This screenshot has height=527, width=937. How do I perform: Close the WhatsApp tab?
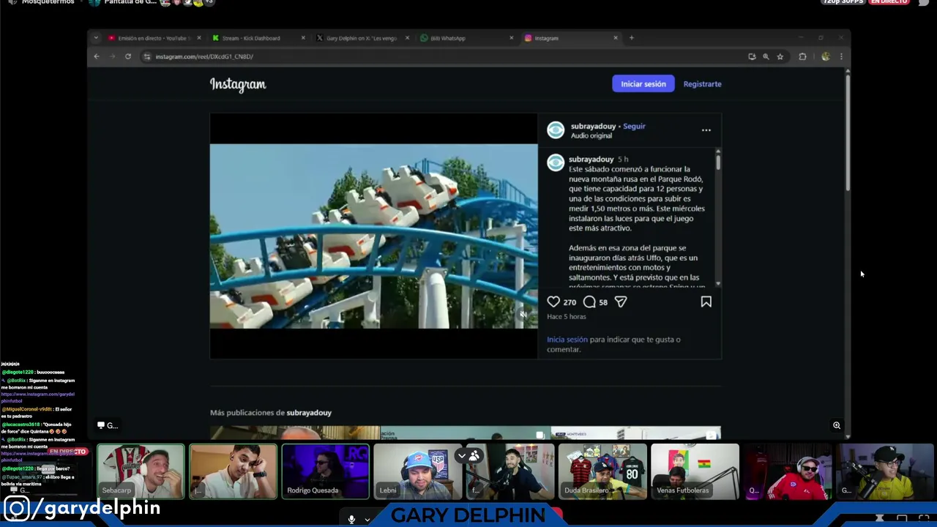512,38
